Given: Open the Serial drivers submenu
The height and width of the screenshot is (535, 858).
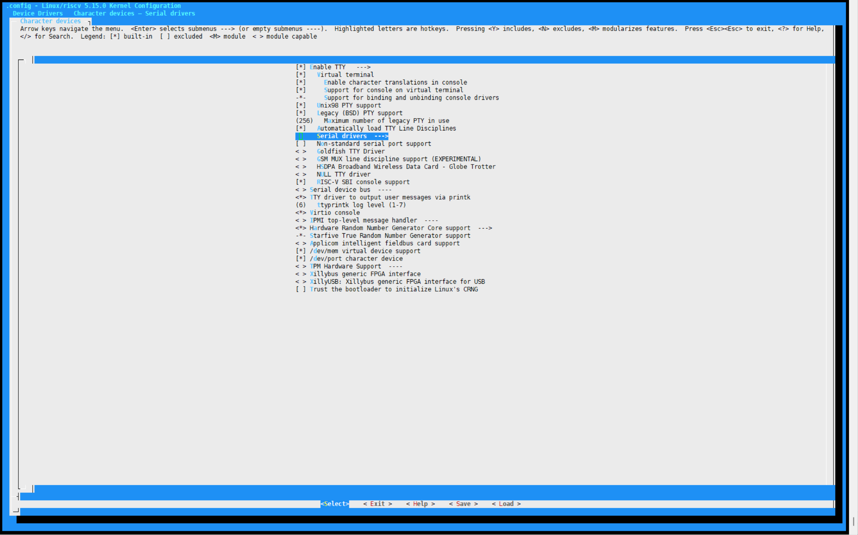Looking at the screenshot, I should (341, 136).
